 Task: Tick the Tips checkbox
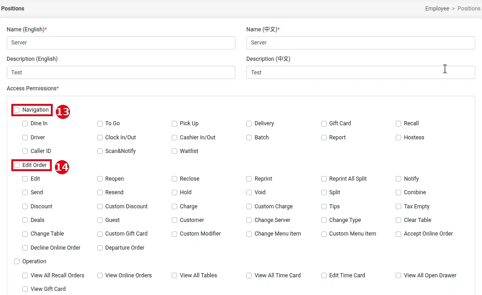pos(324,206)
